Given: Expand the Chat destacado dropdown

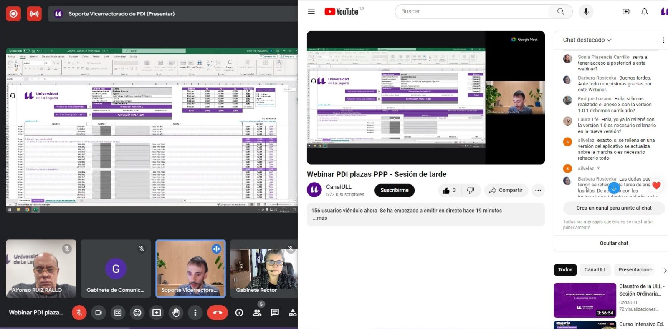Looking at the screenshot, I should pos(587,40).
